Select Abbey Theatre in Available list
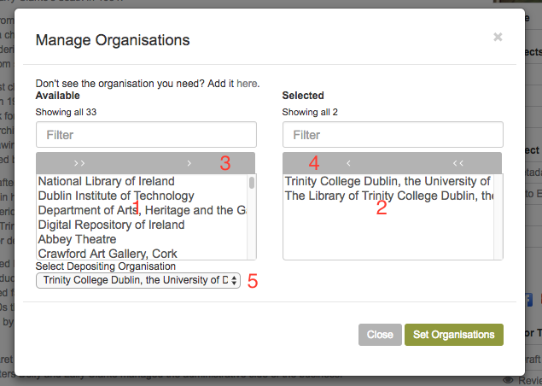Screen dimensions: 542x386 (x=142, y=239)
